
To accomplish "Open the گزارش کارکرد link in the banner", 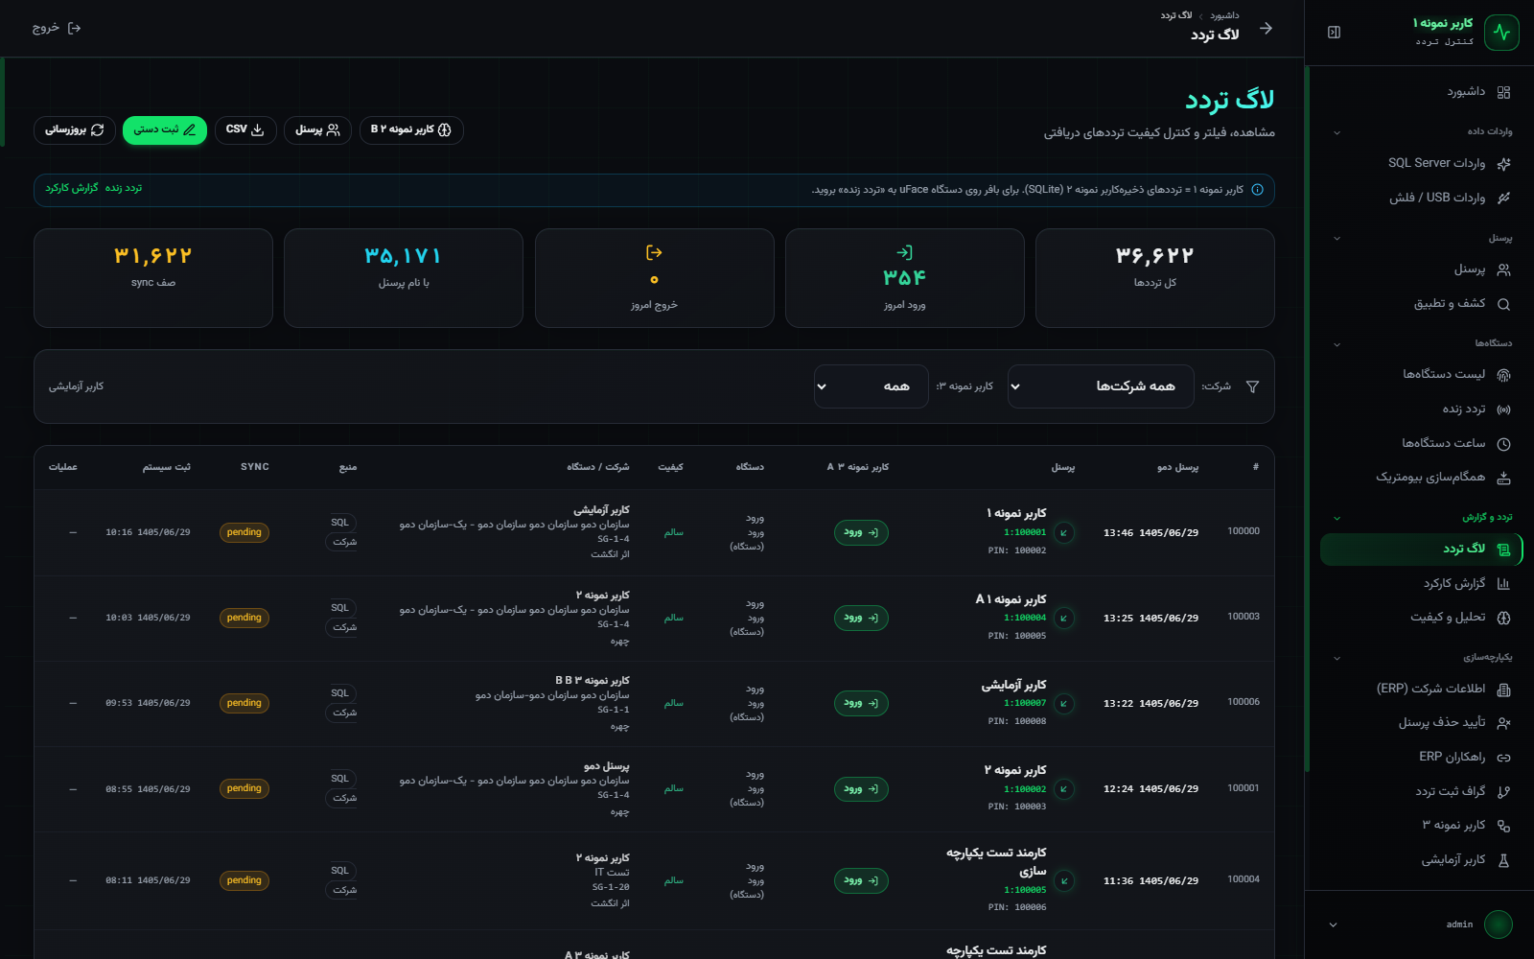I will 72,189.
